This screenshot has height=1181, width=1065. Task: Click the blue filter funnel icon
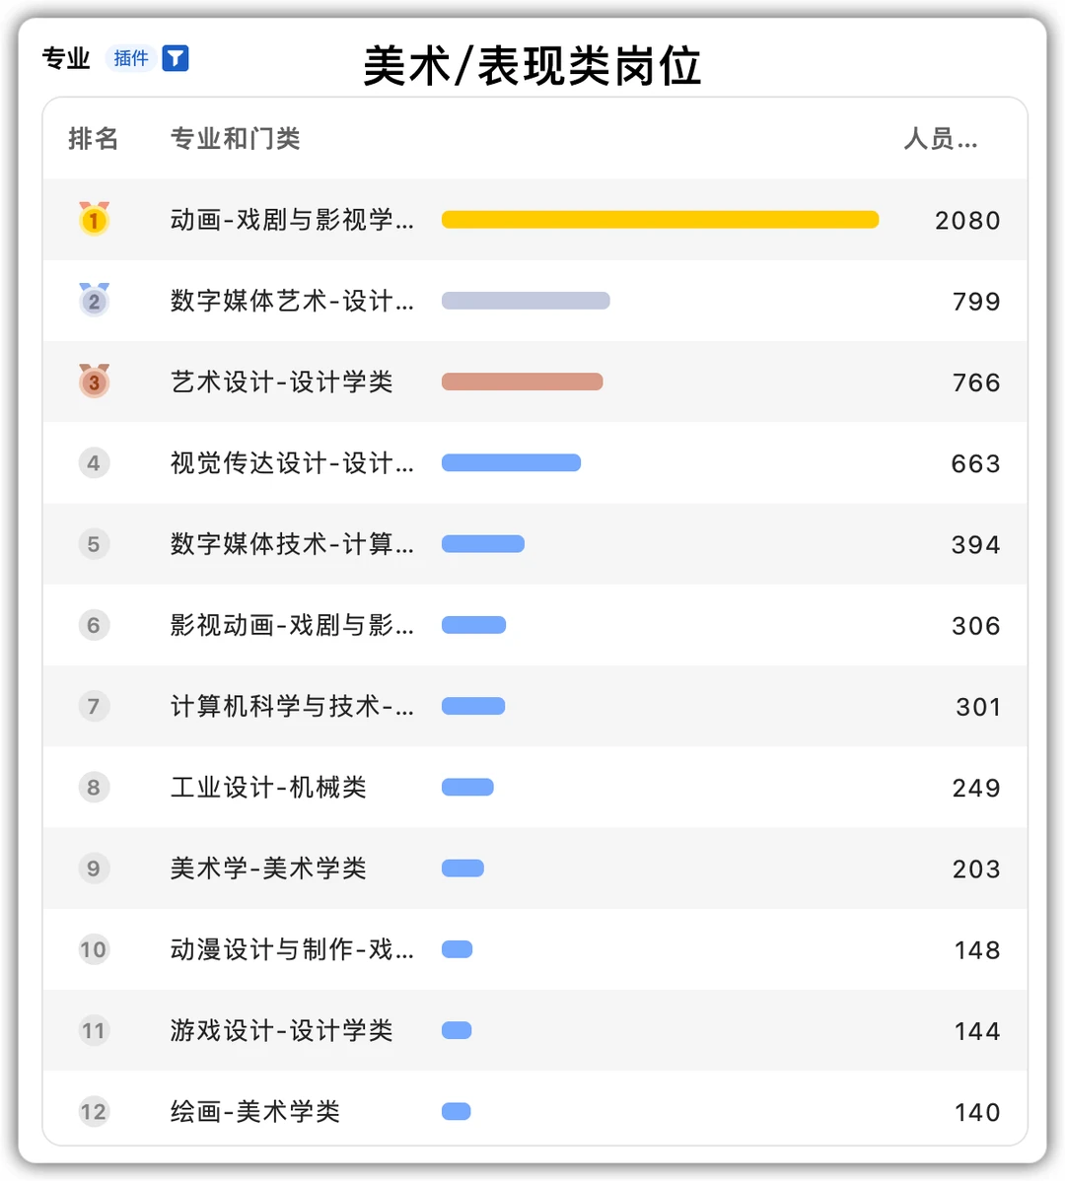[176, 58]
